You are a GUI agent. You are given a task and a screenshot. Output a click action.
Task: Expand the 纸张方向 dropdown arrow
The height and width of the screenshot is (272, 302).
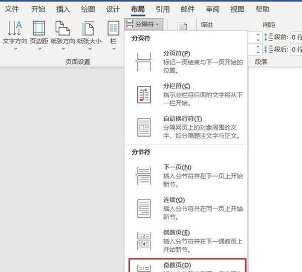[63, 49]
